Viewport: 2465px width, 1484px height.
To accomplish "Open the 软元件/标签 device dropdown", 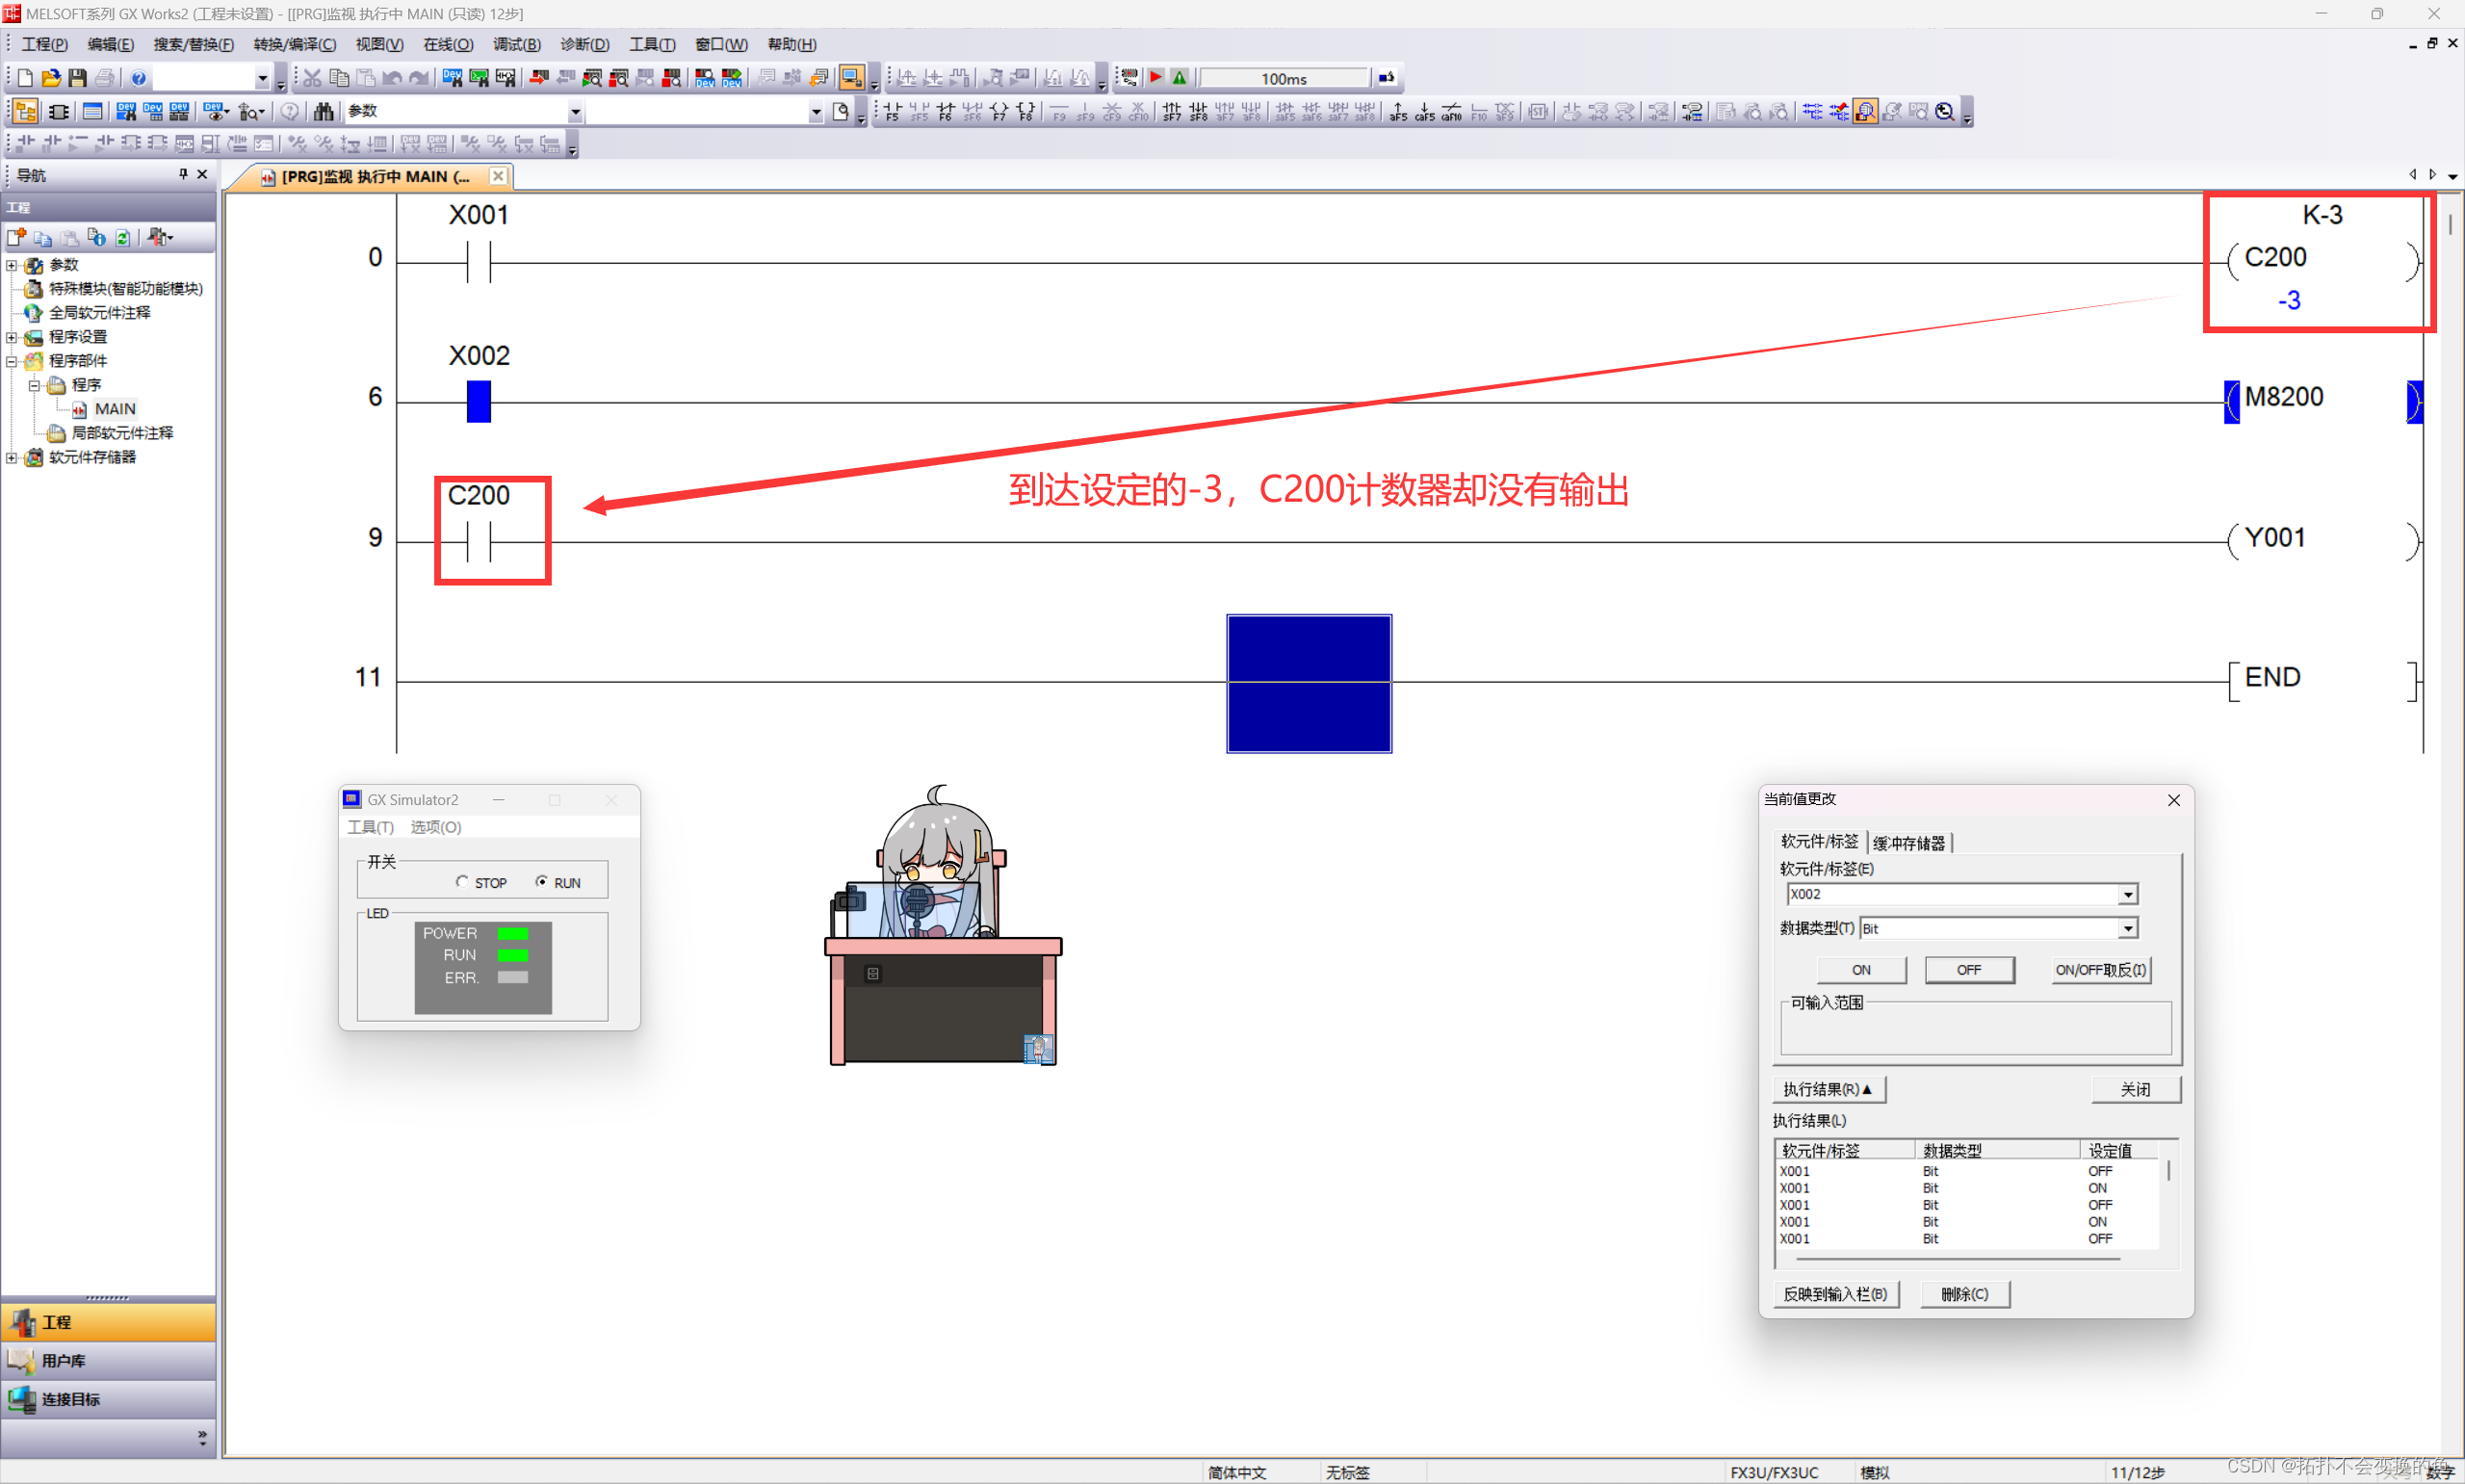I will coord(2127,895).
